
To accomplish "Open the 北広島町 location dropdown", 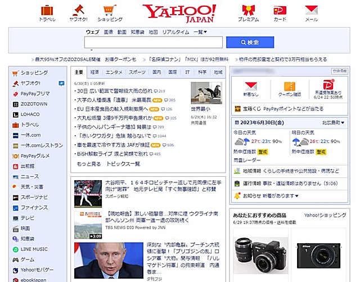I will (333, 123).
